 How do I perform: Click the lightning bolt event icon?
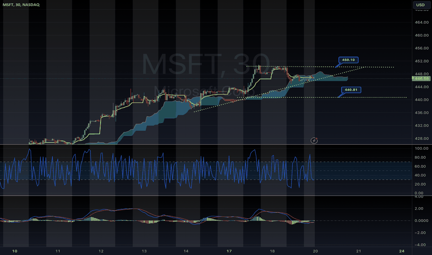pyautogui.click(x=314, y=140)
